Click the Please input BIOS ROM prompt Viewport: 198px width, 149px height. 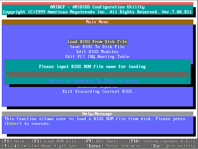tap(92, 67)
